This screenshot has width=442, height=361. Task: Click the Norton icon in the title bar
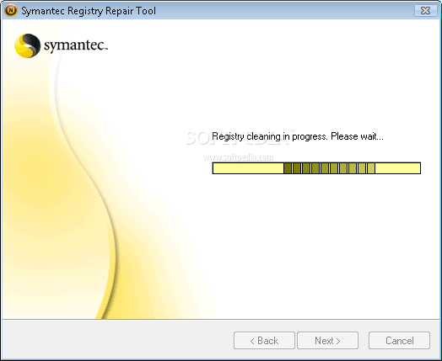[x=11, y=11]
